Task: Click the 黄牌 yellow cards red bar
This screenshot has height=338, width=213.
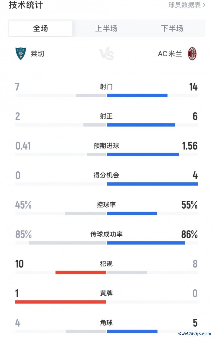Action: 60,302
